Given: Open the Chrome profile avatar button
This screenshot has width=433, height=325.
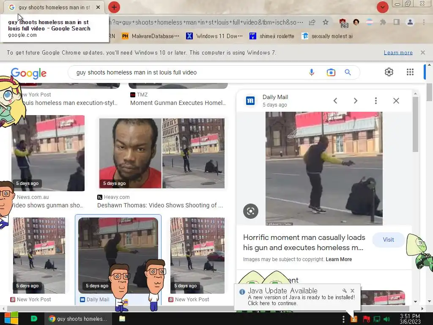Looking at the screenshot, I should [410, 22].
